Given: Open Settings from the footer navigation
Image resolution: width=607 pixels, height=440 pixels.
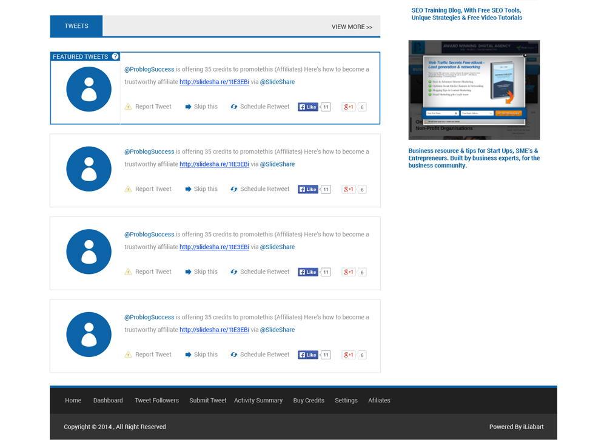Looking at the screenshot, I should tap(346, 401).
